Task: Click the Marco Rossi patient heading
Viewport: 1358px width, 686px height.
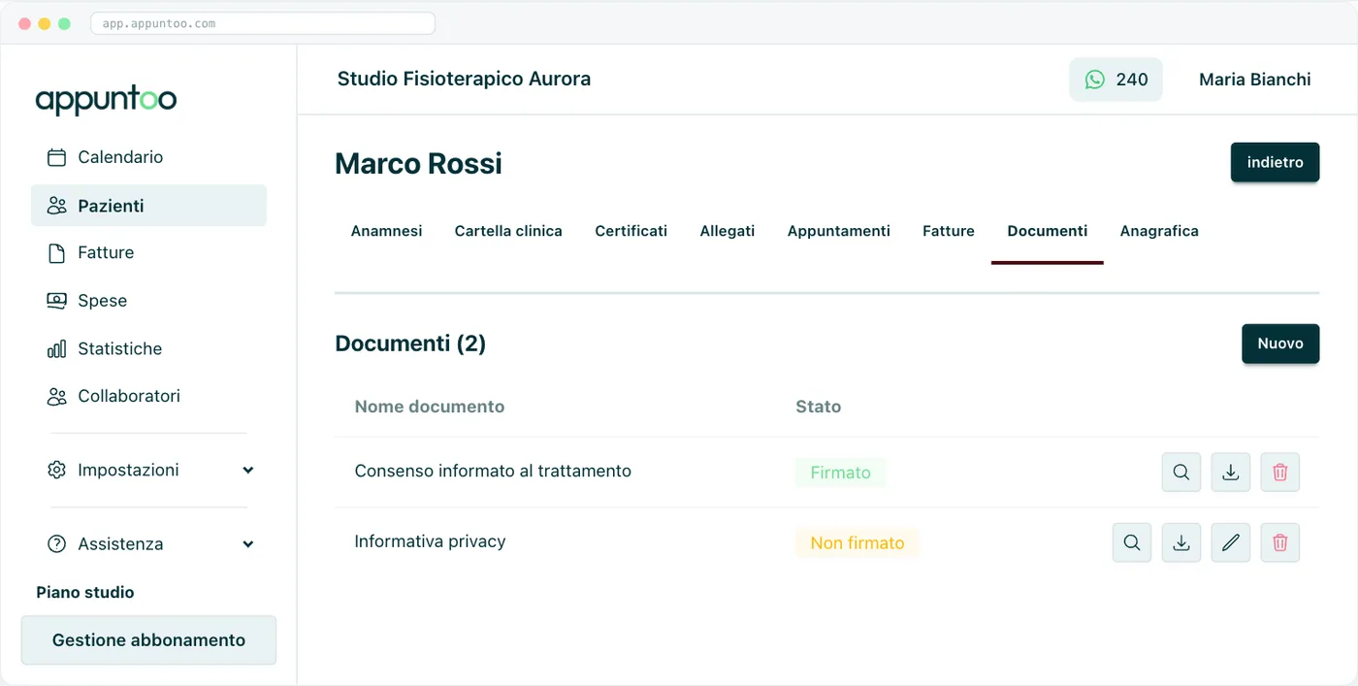Action: pos(418,163)
